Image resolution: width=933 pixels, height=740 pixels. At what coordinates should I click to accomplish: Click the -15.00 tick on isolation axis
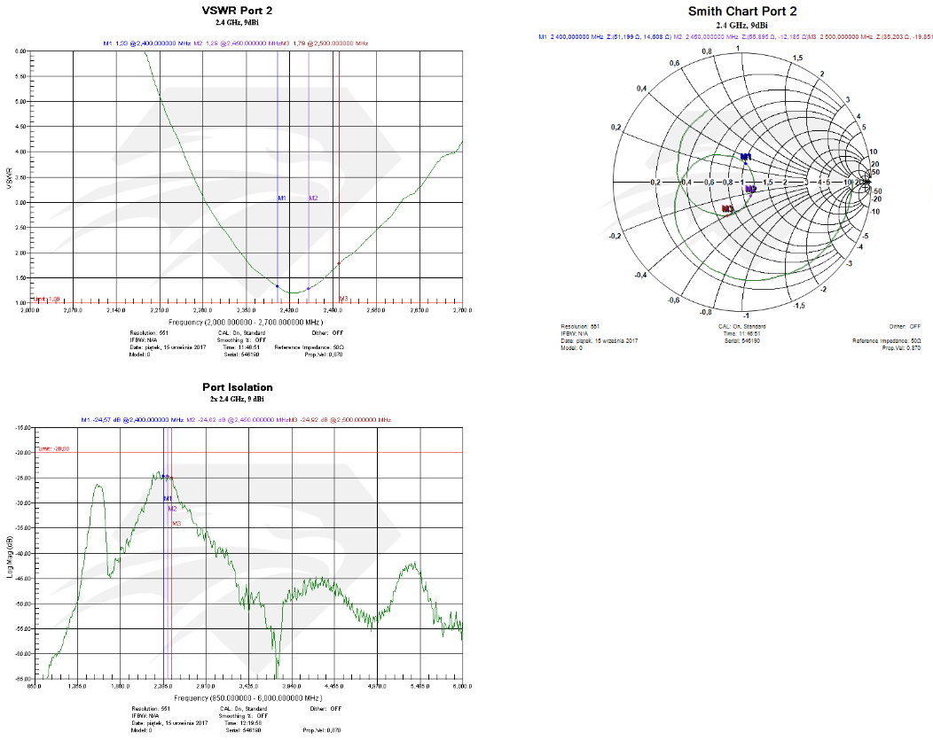tap(22, 427)
